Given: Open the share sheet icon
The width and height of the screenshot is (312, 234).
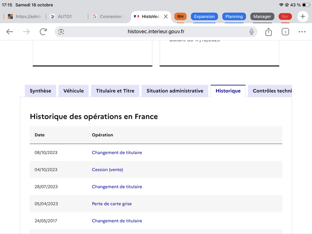Looking at the screenshot, I should click(268, 32).
